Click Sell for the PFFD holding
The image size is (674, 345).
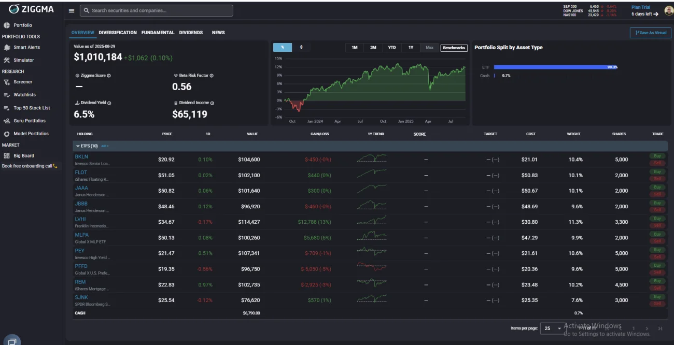[657, 272]
